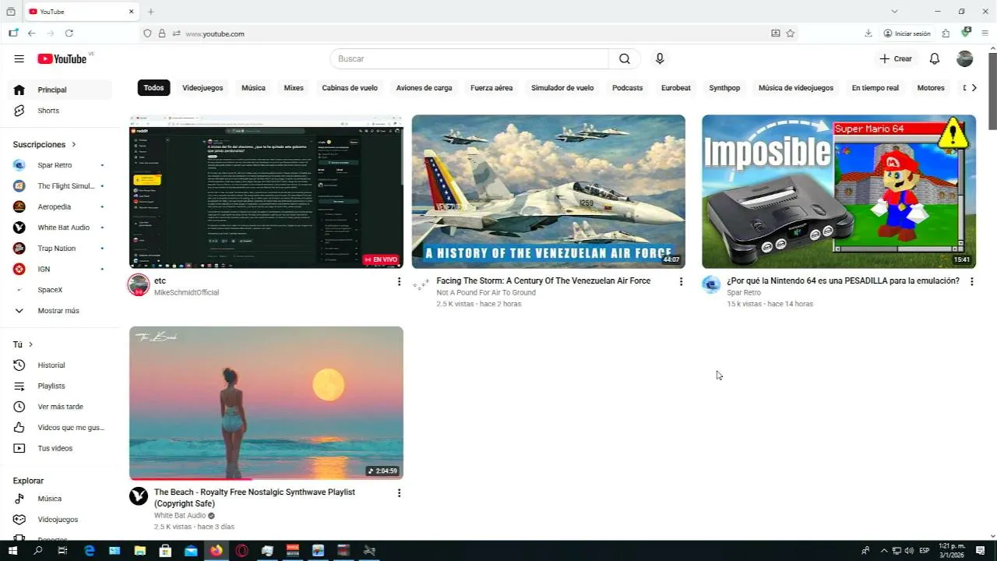Expand the Tú section
Image resolution: width=997 pixels, height=561 pixels.
23,344
